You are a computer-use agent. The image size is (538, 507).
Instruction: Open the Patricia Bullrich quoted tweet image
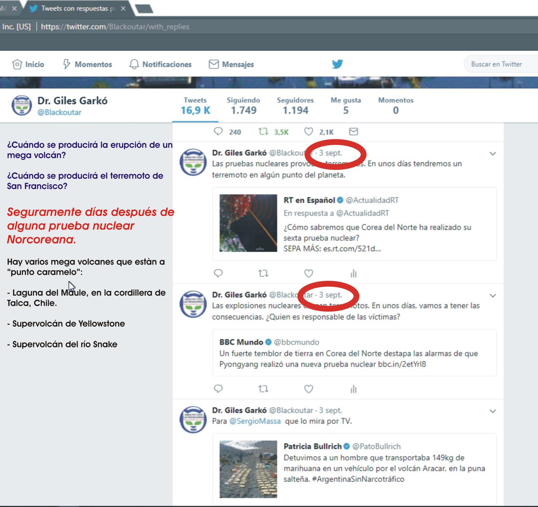[x=248, y=469]
